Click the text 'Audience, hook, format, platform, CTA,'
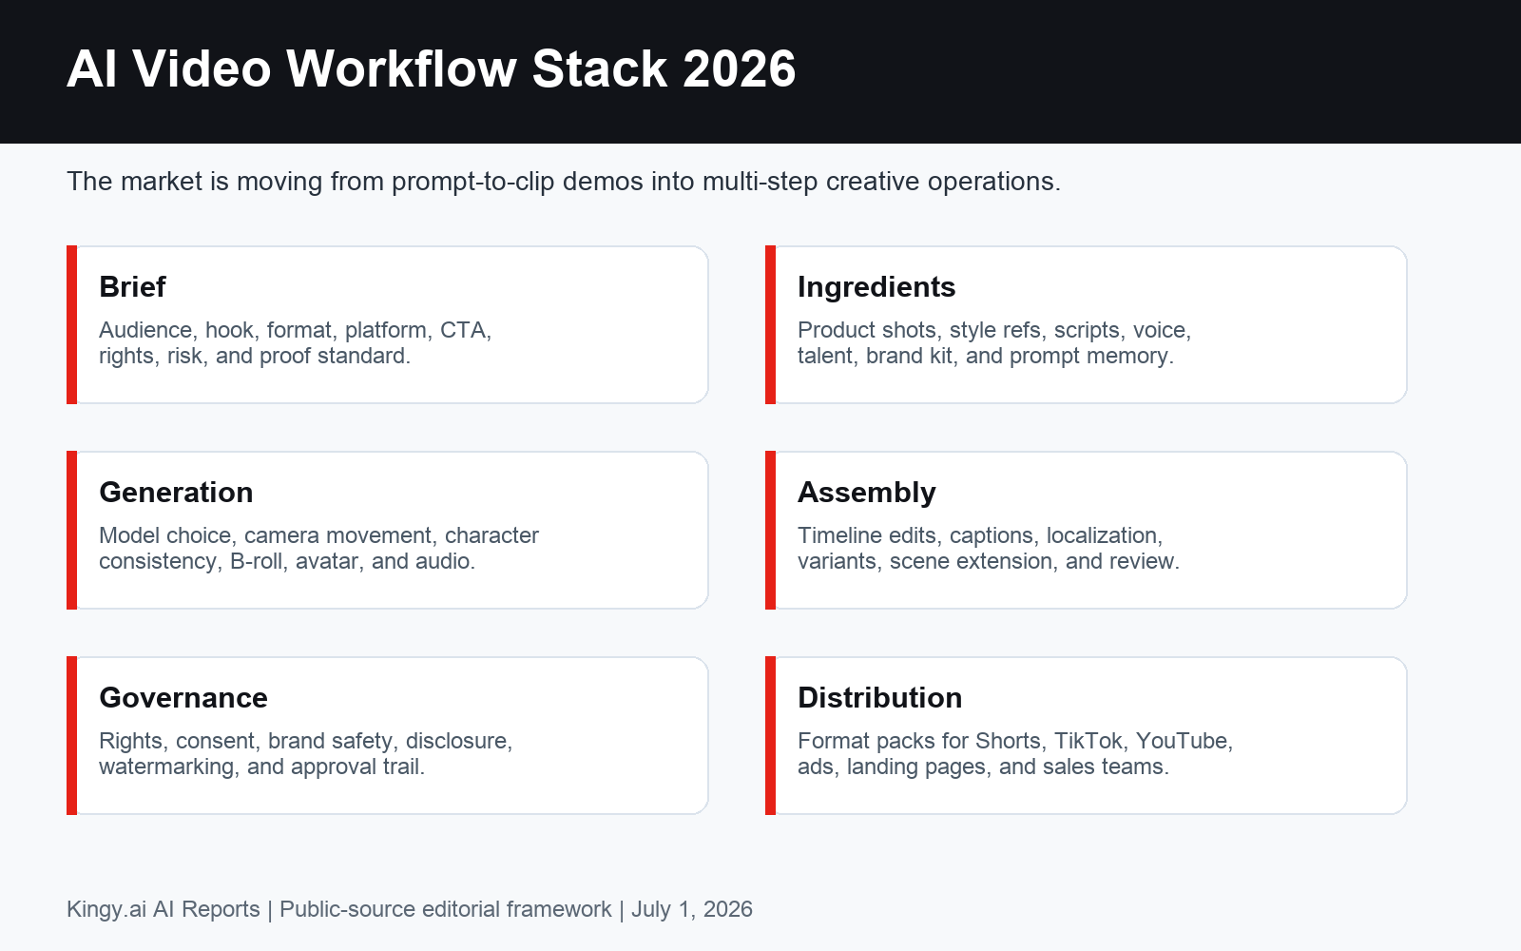 coord(295,330)
